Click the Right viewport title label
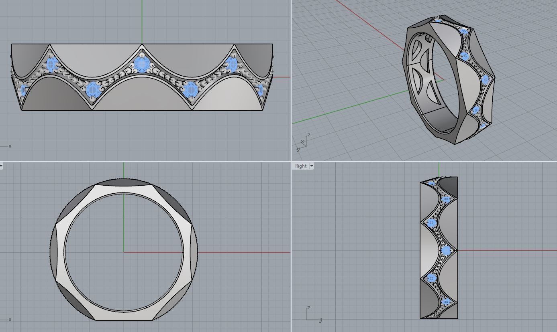Viewport: 557px width, 332px height. coord(301,166)
